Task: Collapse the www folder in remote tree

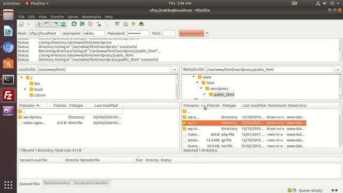Action: 193,77
